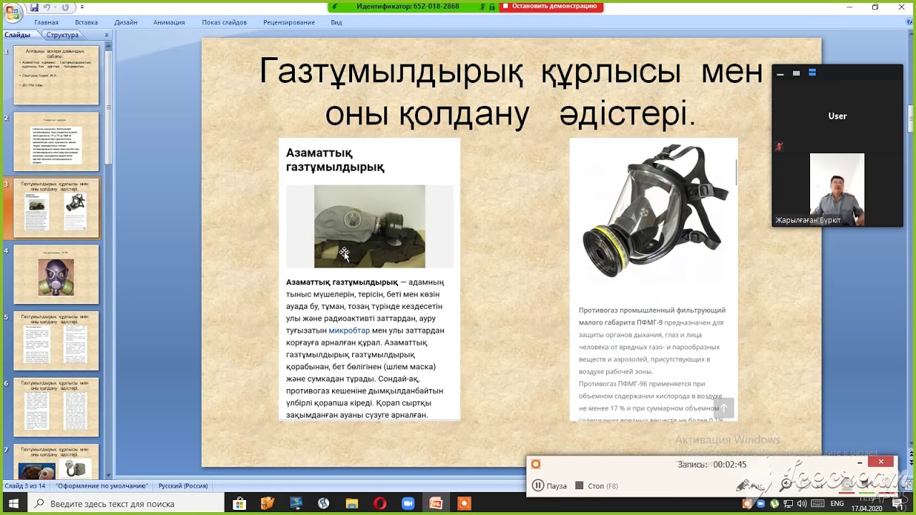This screenshot has height=515, width=916.
Task: Close the Icecream recorder panel
Action: tap(881, 462)
